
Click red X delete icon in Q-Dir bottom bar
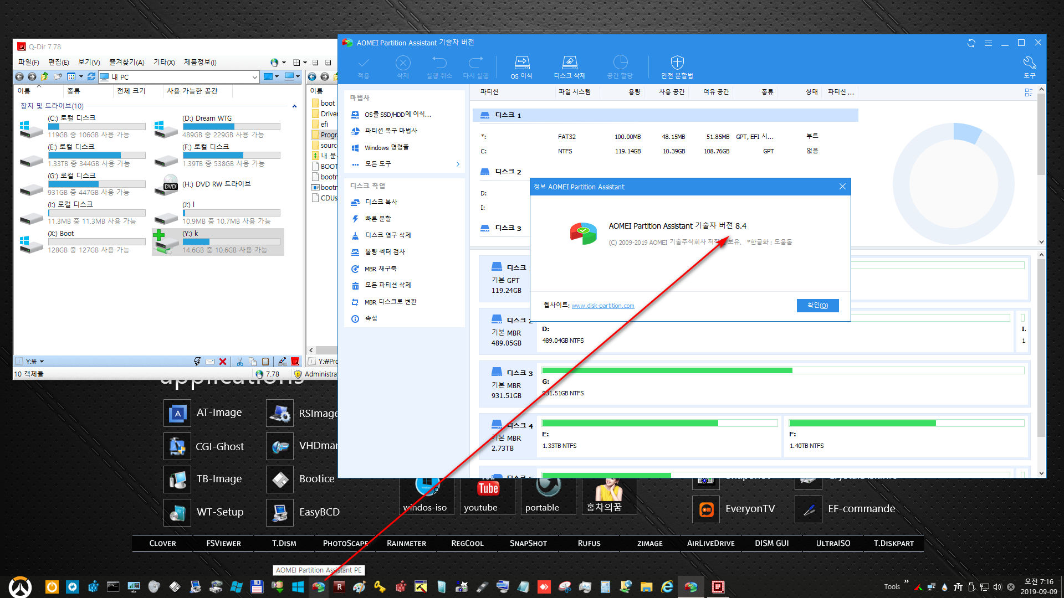tap(223, 362)
